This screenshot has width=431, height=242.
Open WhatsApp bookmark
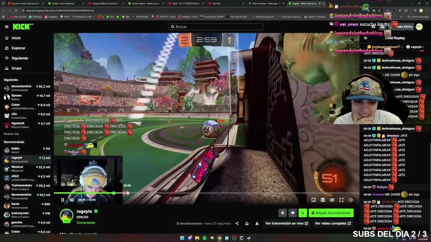click(35, 17)
